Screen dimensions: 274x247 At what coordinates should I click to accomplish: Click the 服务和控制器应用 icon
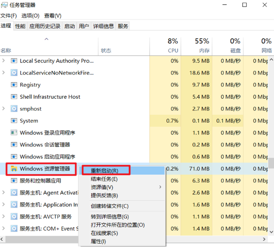click(14, 180)
